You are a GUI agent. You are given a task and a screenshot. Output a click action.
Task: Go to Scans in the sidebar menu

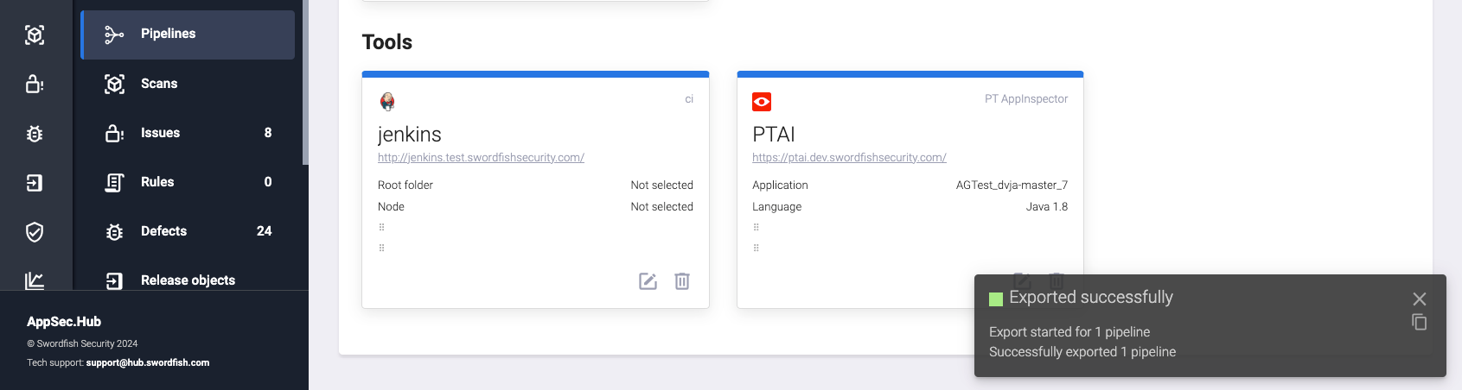(x=159, y=84)
